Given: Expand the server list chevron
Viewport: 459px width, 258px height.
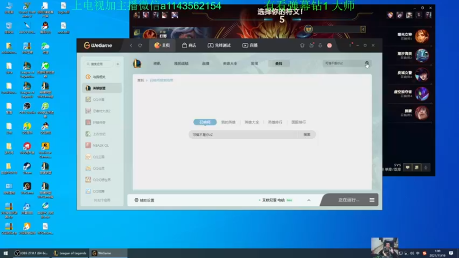Looking at the screenshot, I should click(x=309, y=200).
